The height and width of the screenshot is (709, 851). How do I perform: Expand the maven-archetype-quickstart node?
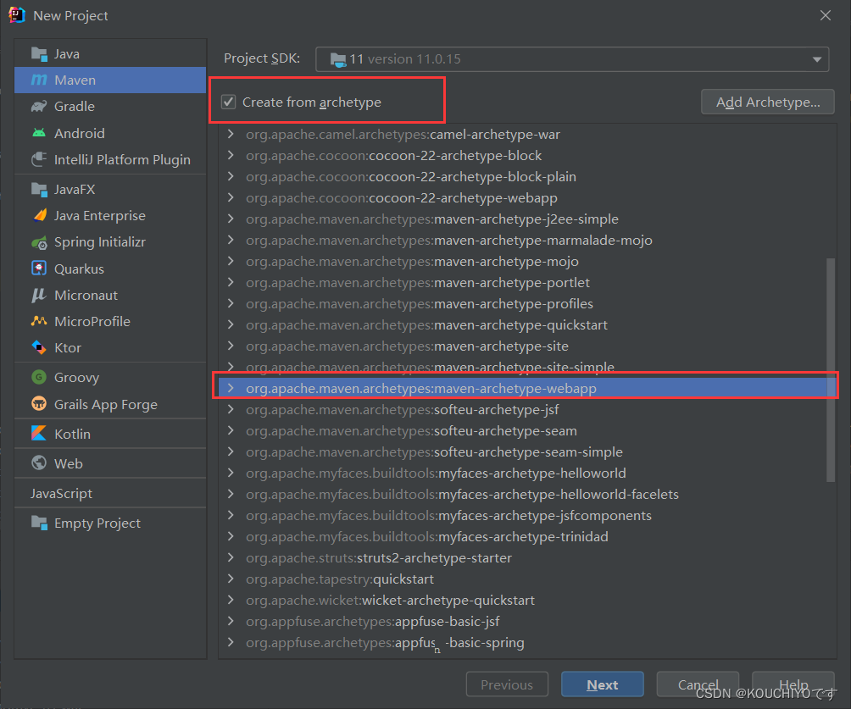pos(231,324)
